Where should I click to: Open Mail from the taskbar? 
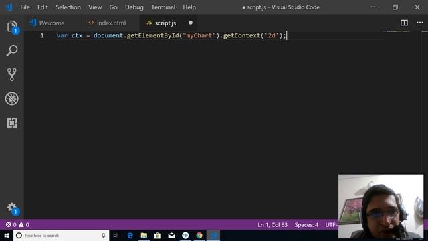coord(172,236)
